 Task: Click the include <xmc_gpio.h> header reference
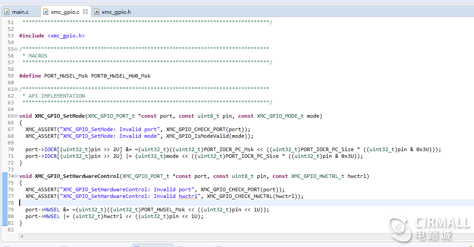pos(66,36)
